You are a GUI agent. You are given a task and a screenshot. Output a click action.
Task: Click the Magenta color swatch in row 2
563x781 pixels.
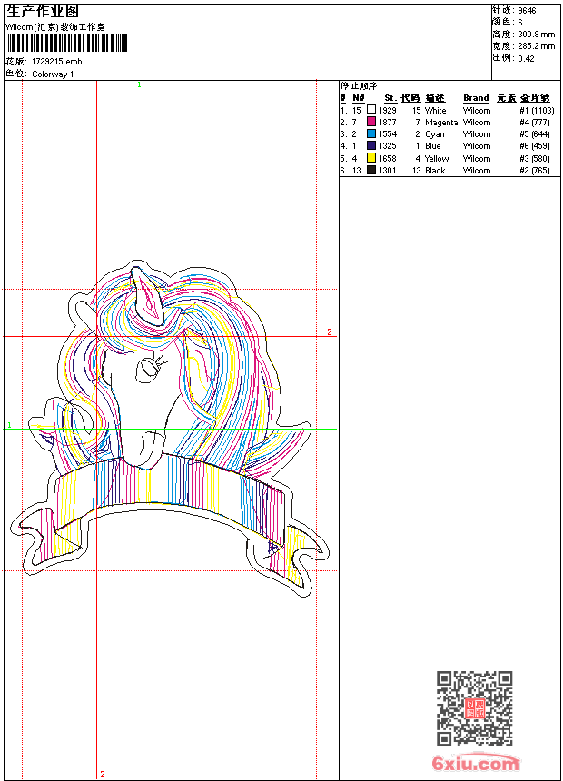coord(371,121)
